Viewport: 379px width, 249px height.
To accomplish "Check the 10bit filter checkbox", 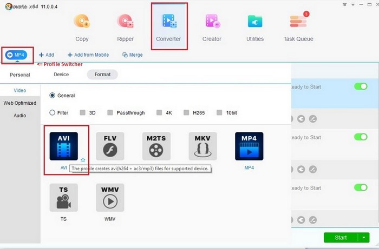I will click(x=219, y=112).
